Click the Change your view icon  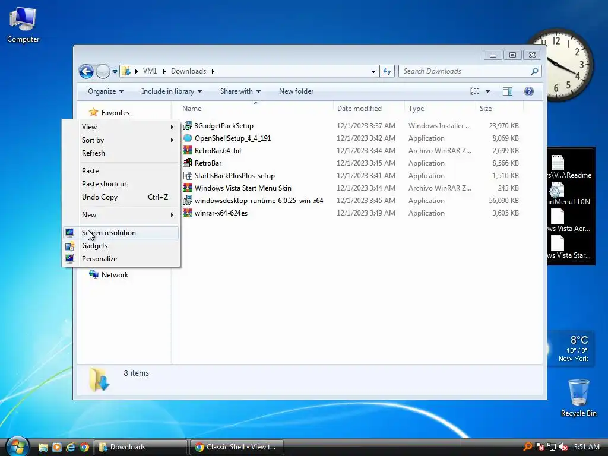[x=475, y=91]
